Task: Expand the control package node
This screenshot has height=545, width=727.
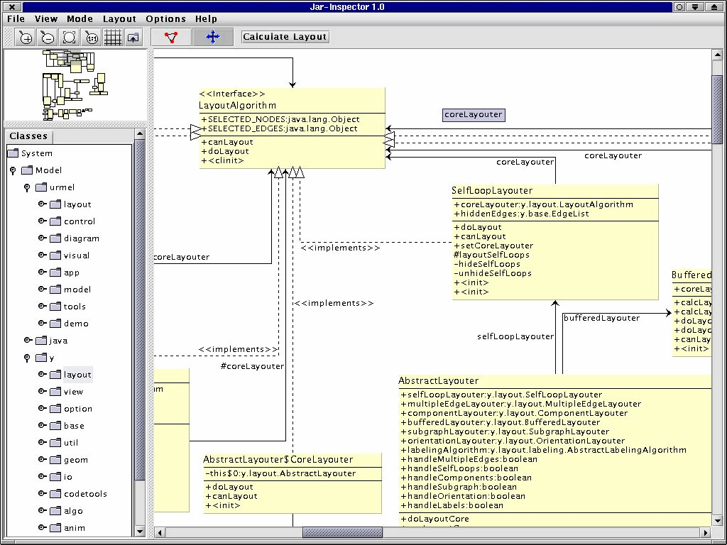Action: point(42,221)
